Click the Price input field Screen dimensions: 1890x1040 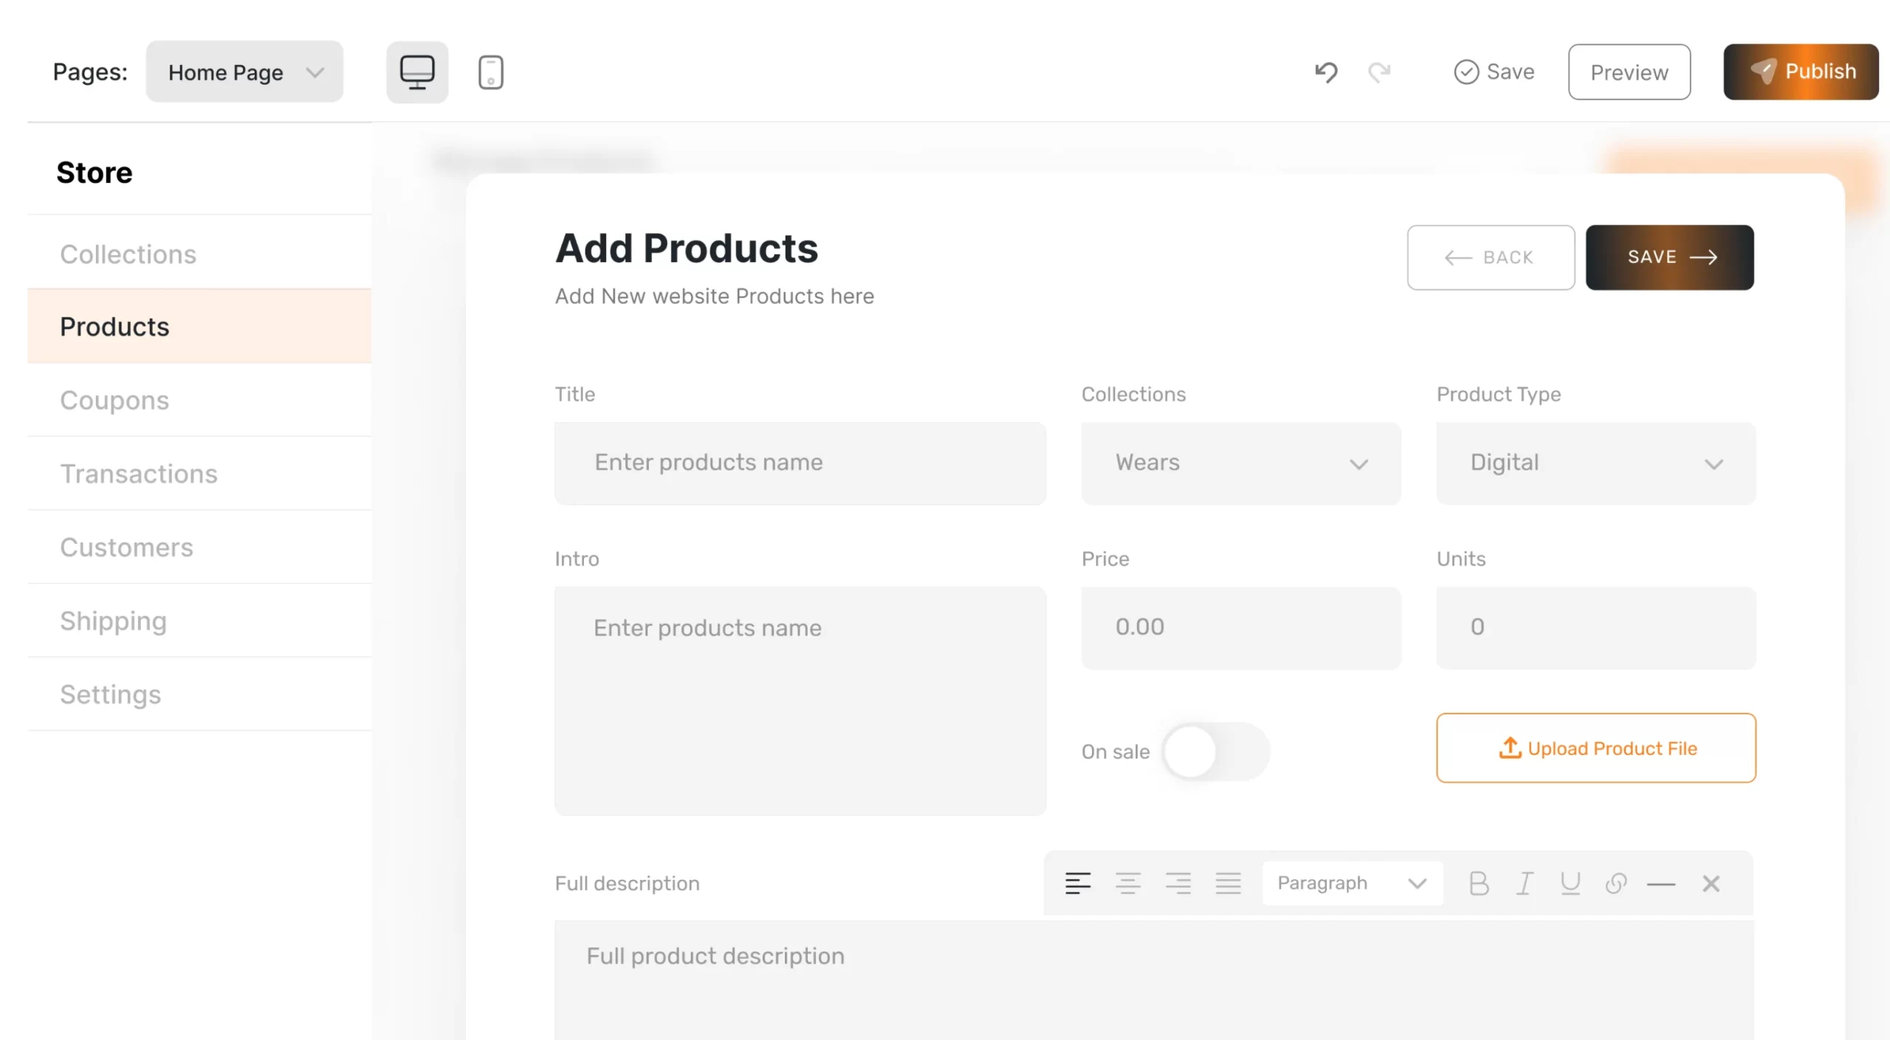point(1240,627)
